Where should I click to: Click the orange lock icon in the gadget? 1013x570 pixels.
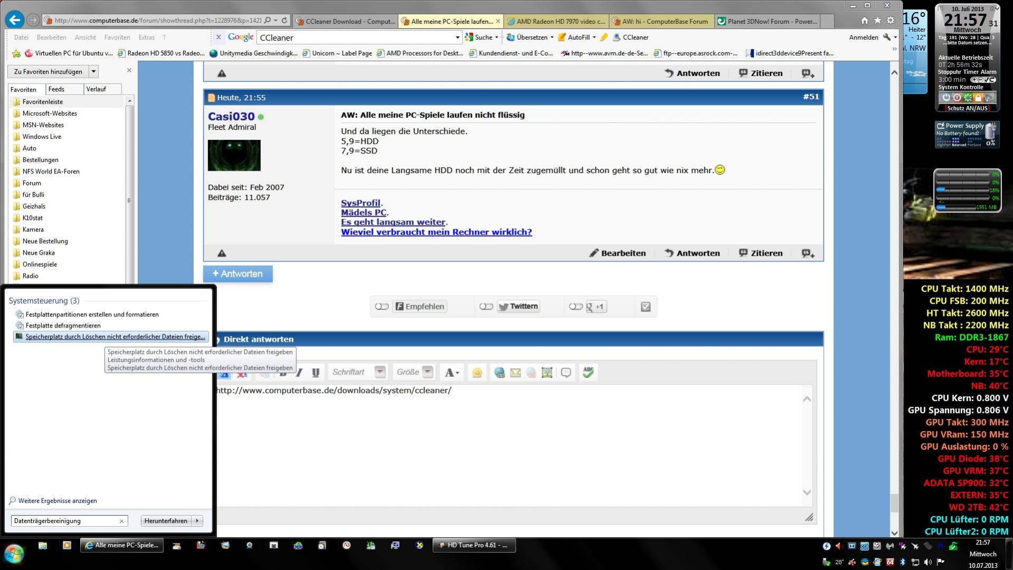tap(978, 98)
